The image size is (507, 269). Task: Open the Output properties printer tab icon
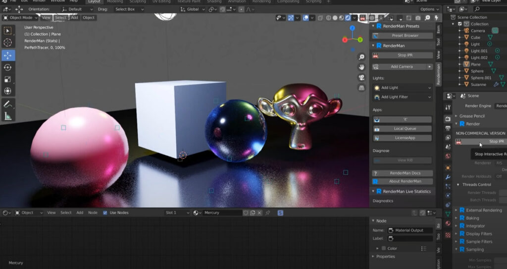[x=448, y=128]
